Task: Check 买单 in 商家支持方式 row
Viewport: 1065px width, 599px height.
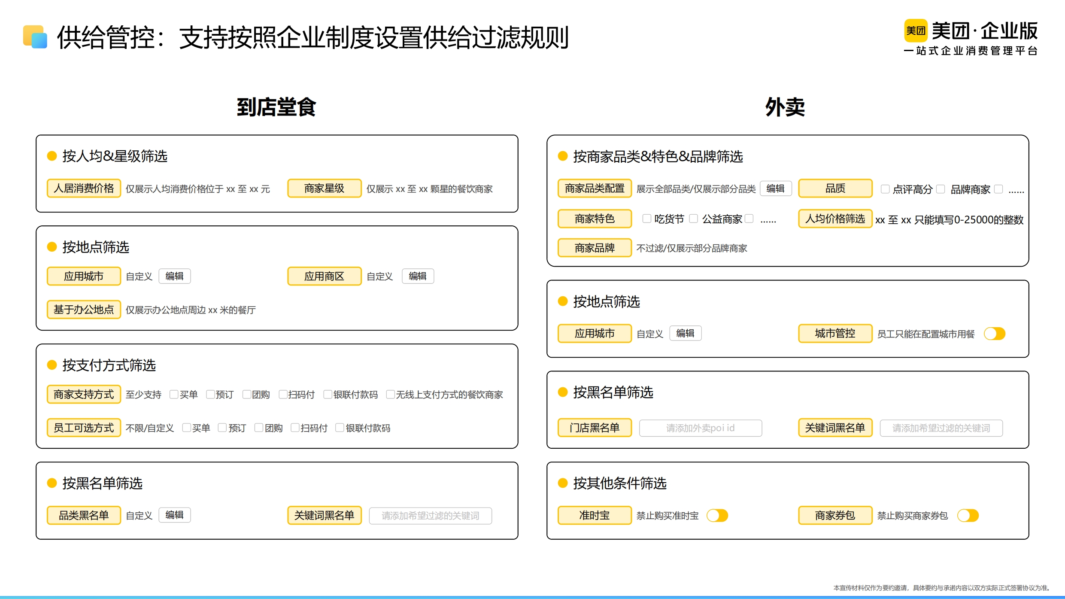Action: (173, 394)
